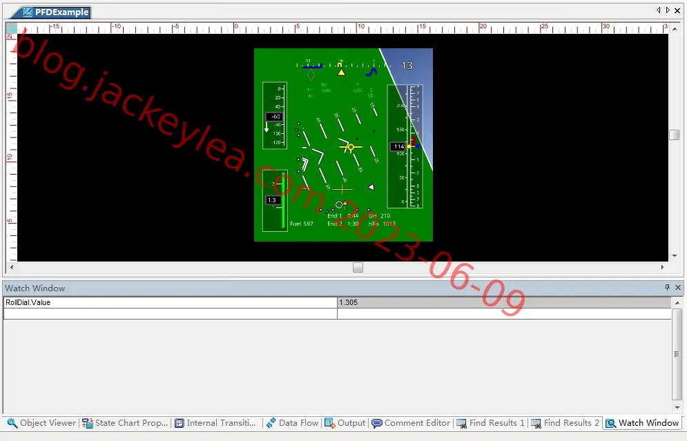Select the RollDial.Value watch entry

tap(170, 302)
